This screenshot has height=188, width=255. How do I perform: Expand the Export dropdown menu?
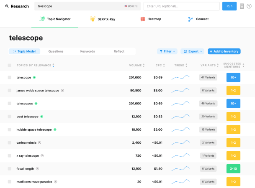click(192, 51)
